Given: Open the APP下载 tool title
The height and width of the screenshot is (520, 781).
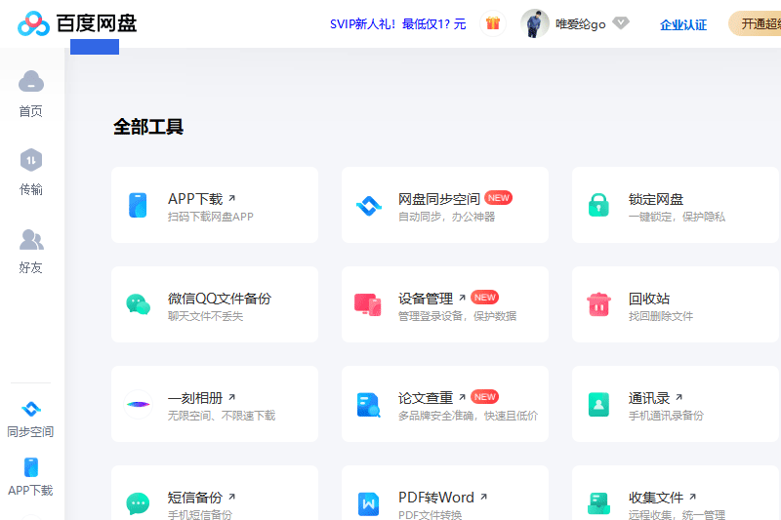Looking at the screenshot, I should (195, 199).
